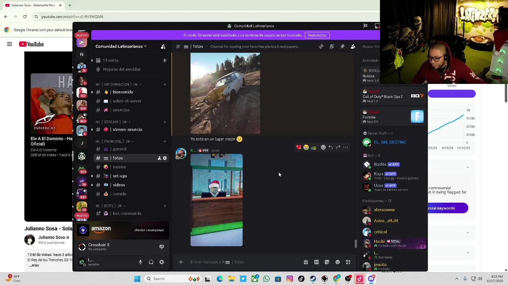
Task: Open the Comunidad Latinzerianos server dropdown
Action: point(121,46)
